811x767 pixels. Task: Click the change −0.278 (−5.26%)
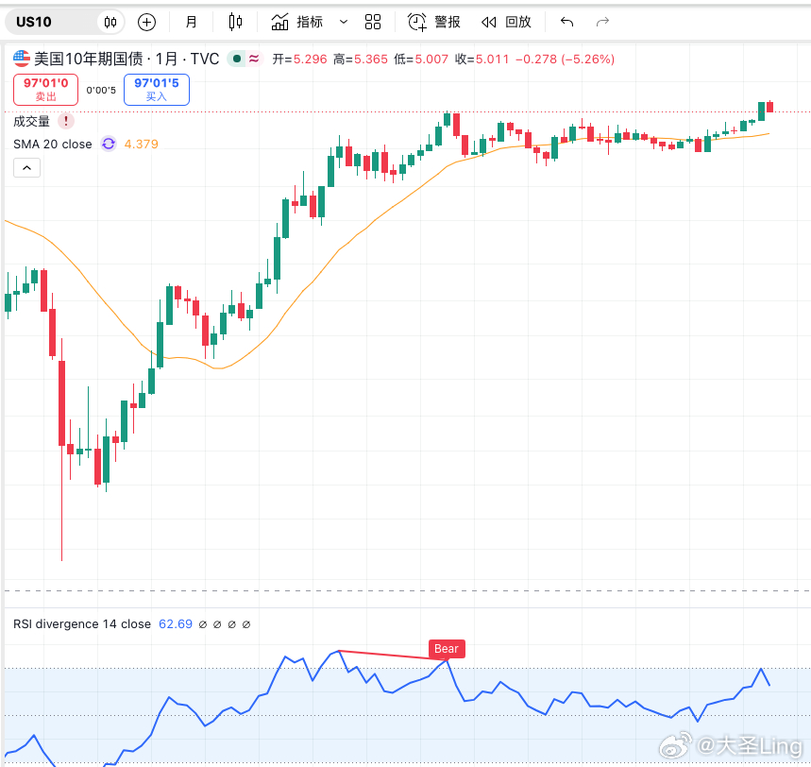click(x=565, y=59)
